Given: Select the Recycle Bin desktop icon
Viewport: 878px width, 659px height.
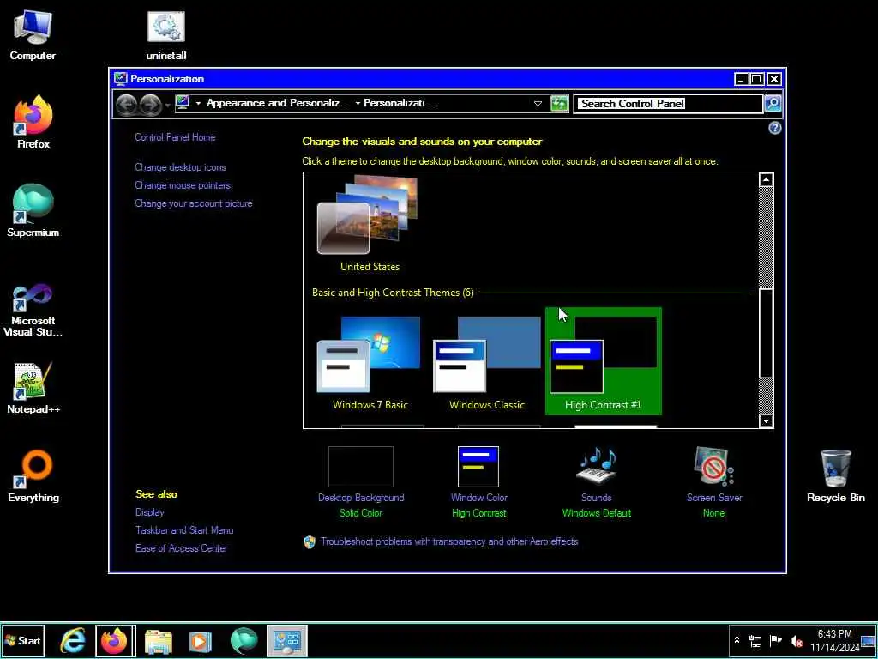Looking at the screenshot, I should tap(835, 476).
